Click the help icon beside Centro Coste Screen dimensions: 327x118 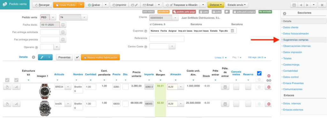point(146,46)
